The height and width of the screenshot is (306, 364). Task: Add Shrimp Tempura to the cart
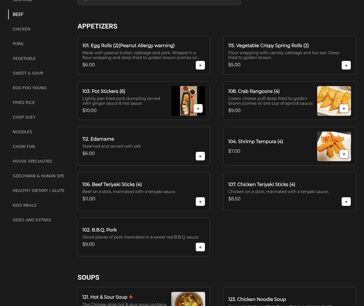(344, 154)
